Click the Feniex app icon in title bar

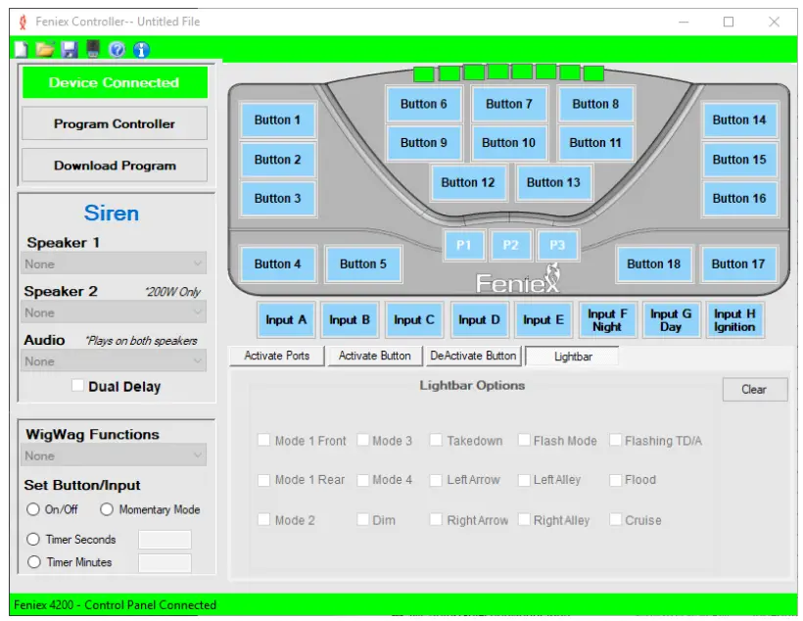[x=23, y=22]
